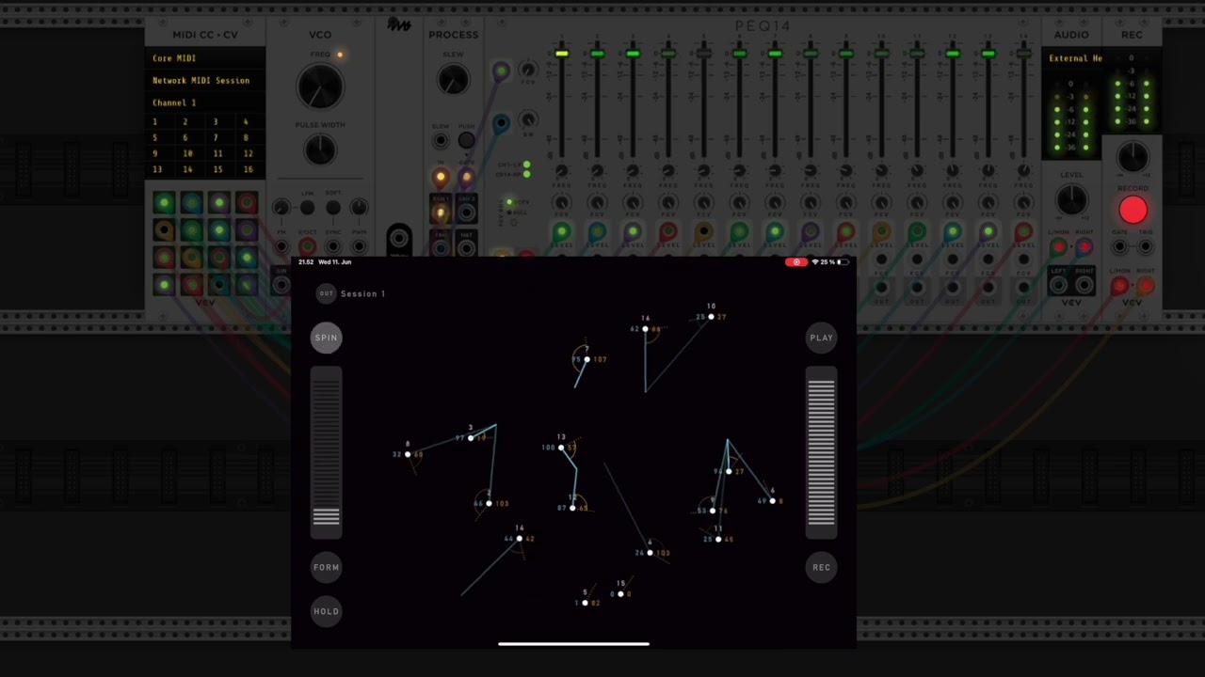Select node 16 in the canvas

click(x=645, y=329)
